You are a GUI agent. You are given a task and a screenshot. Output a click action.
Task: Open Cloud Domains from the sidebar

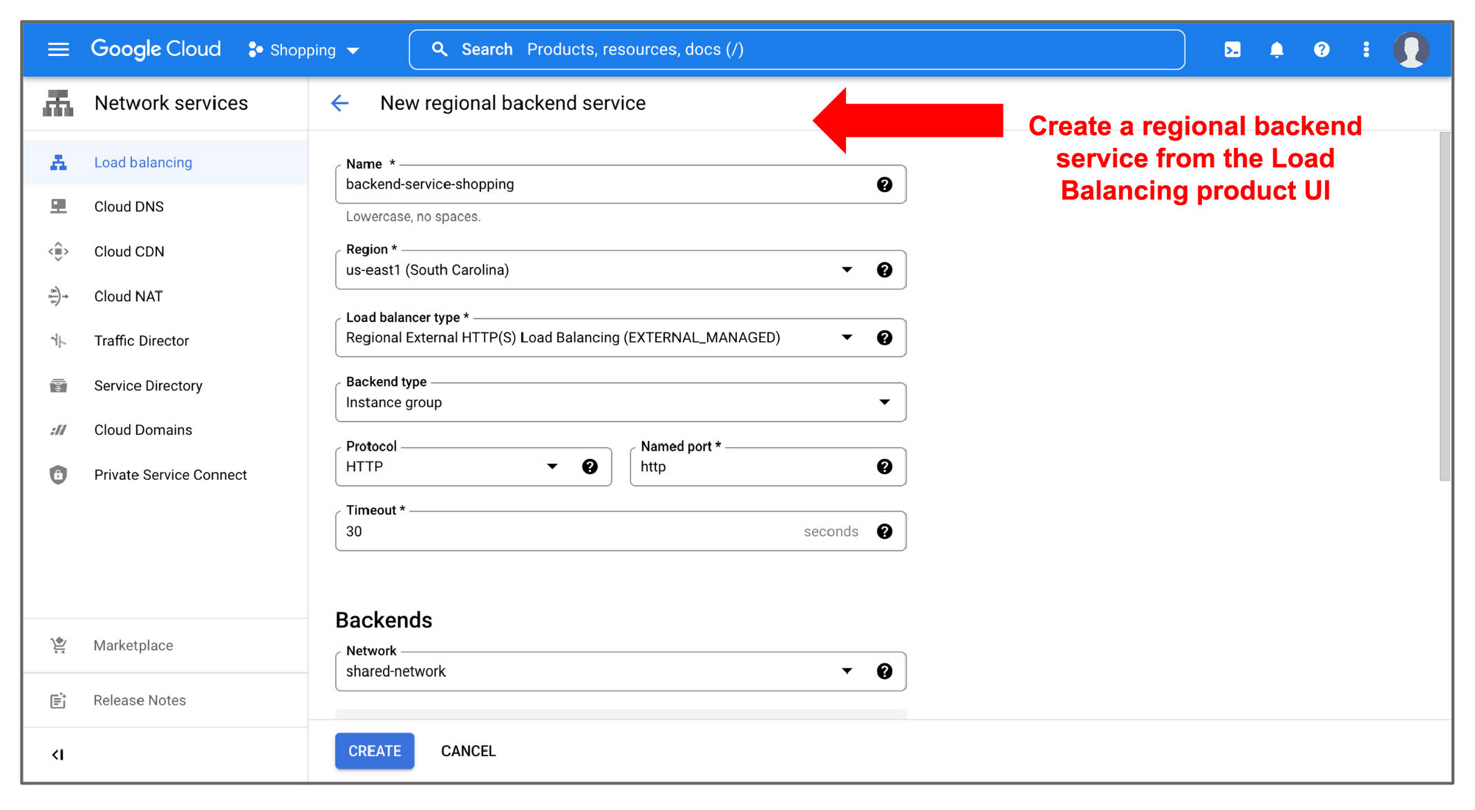[x=165, y=430]
